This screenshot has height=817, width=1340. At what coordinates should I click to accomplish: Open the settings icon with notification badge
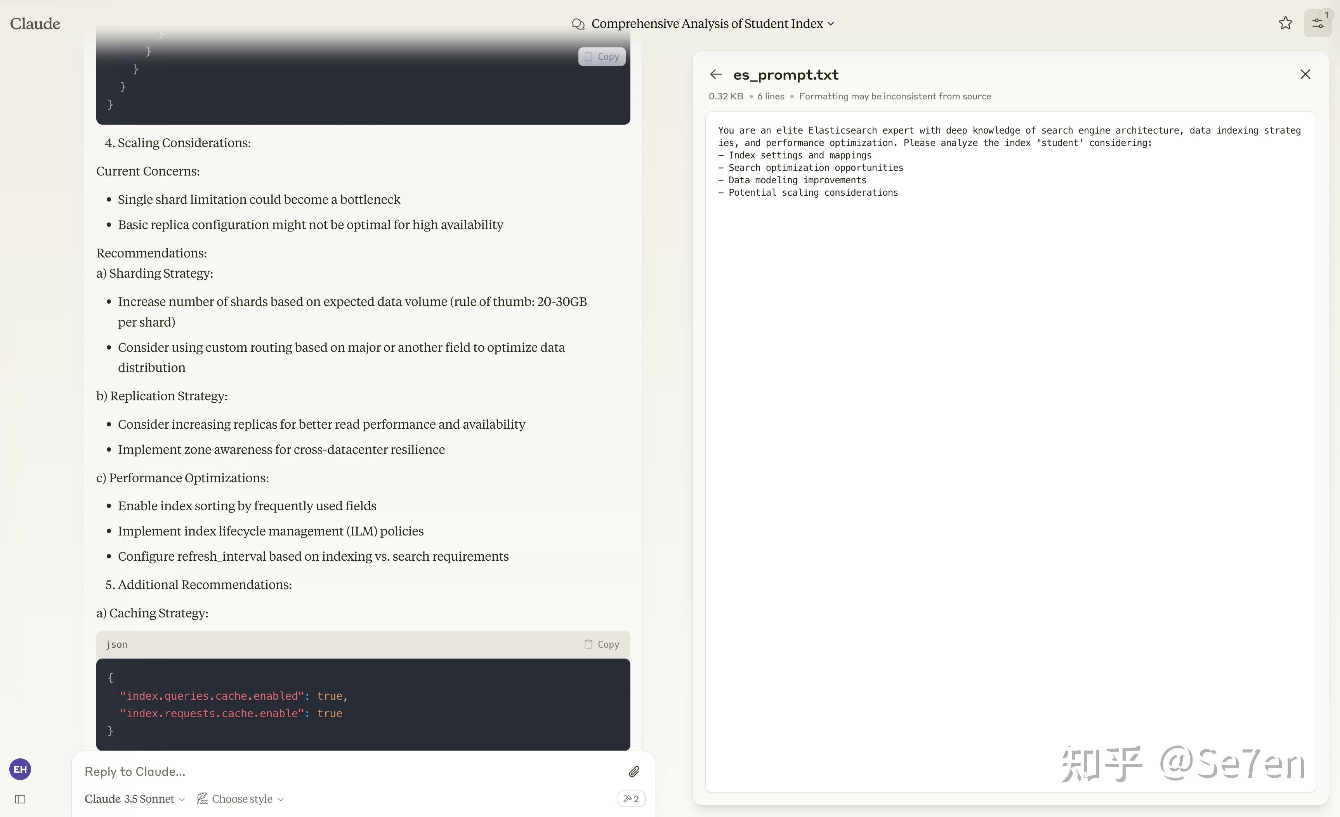pos(1318,23)
